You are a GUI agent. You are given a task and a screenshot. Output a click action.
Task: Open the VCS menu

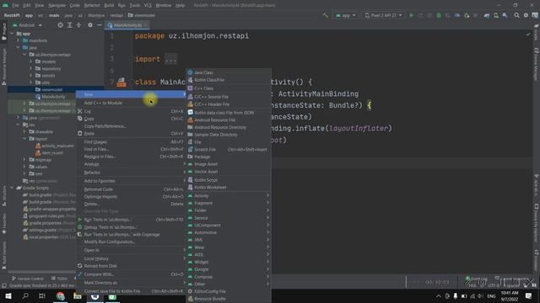coord(148,5)
